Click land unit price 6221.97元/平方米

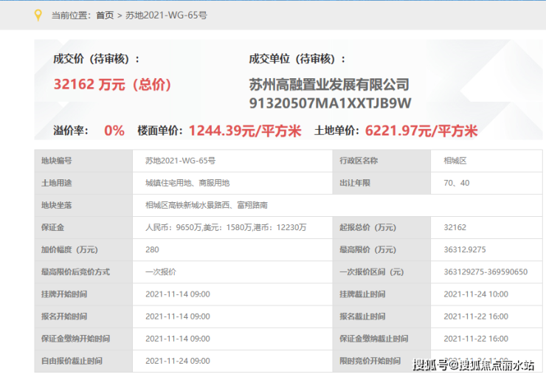pyautogui.click(x=421, y=131)
